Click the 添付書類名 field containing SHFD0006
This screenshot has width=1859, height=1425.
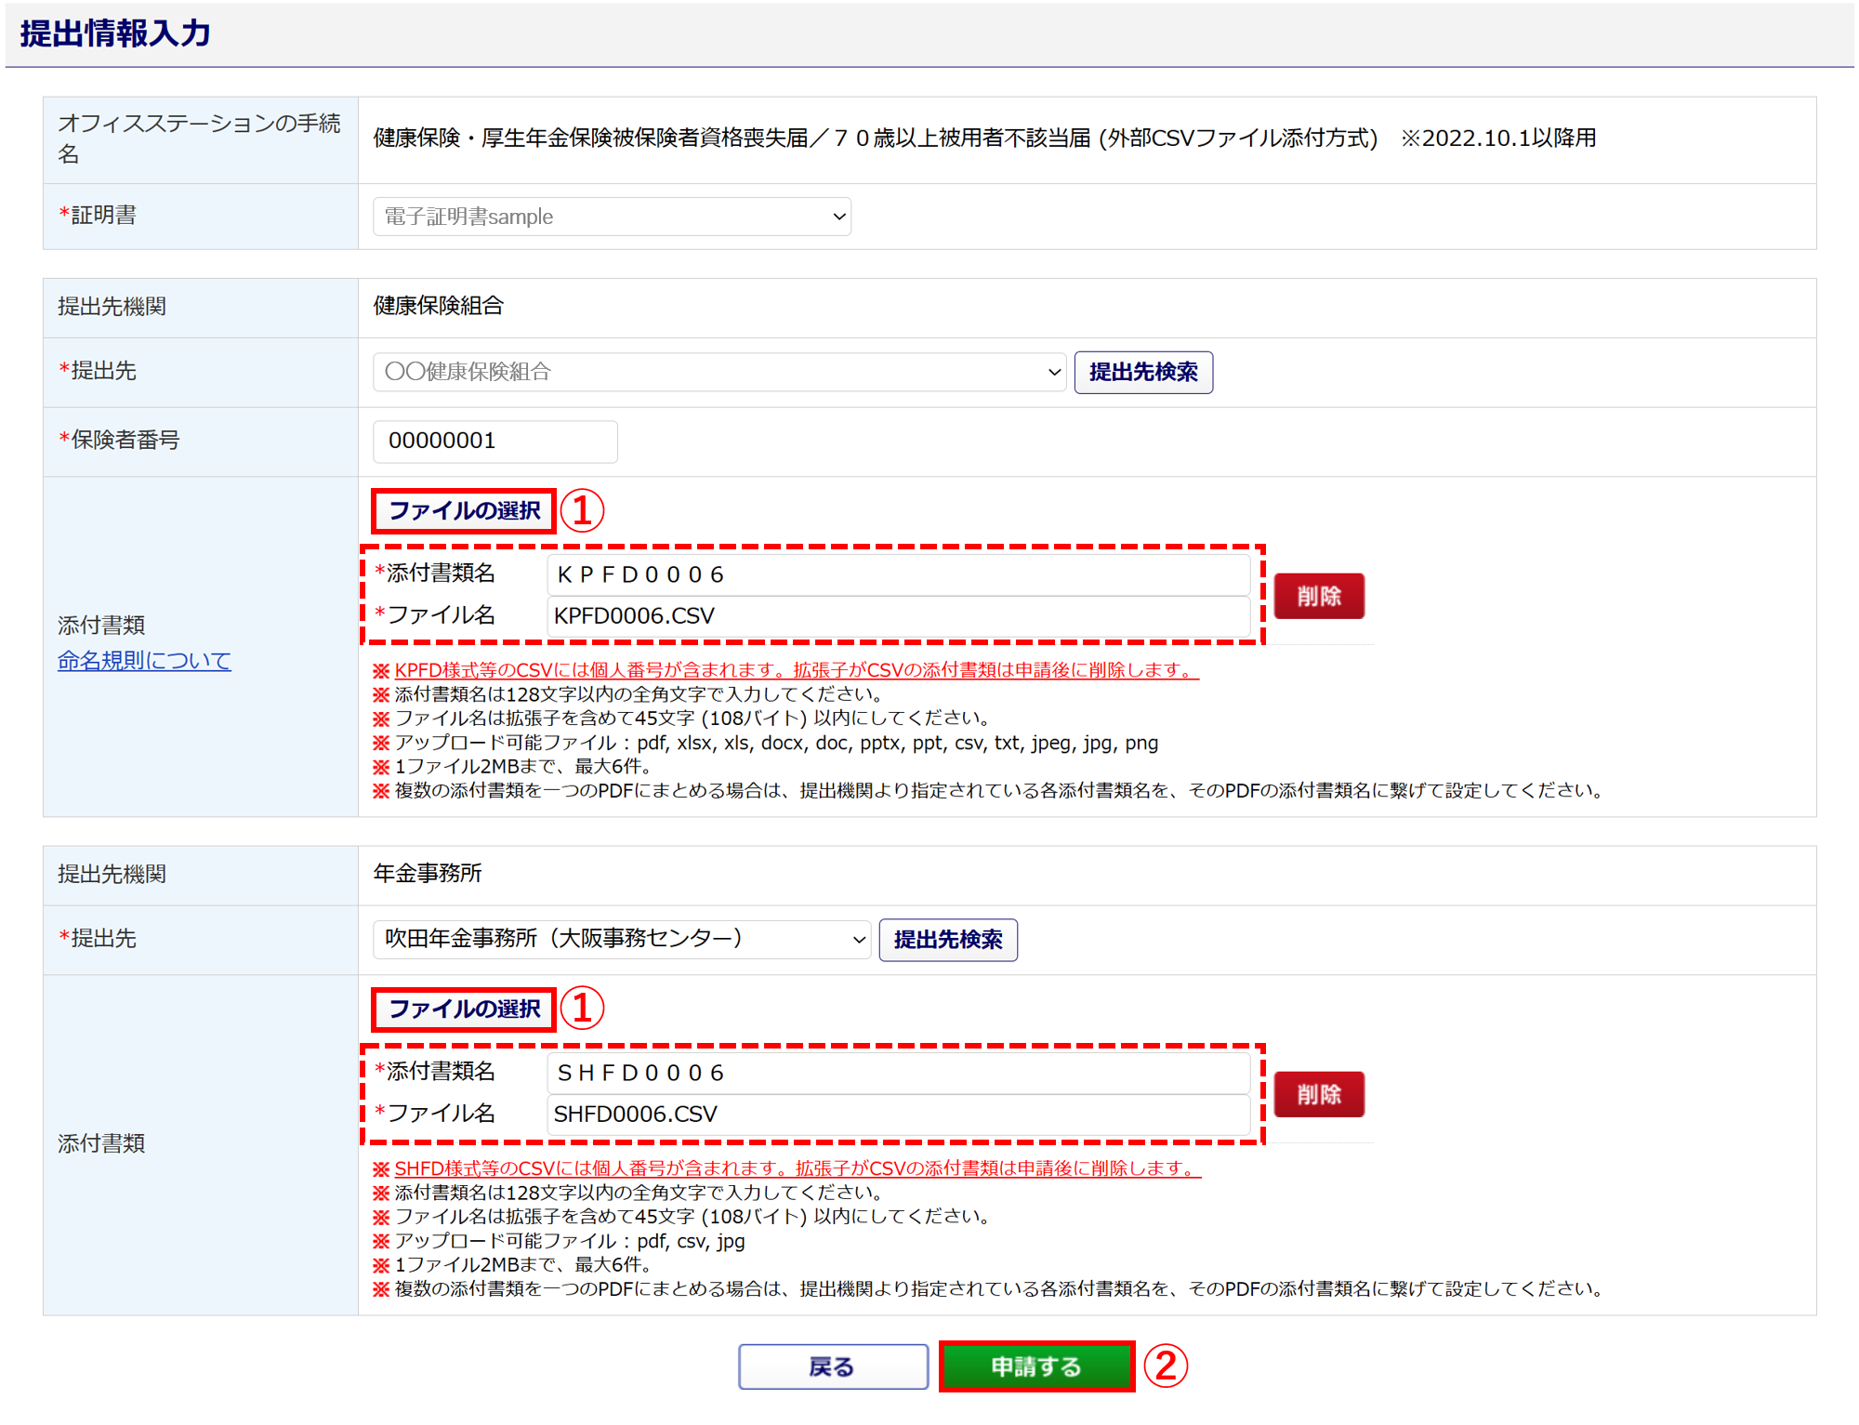[x=897, y=1073]
